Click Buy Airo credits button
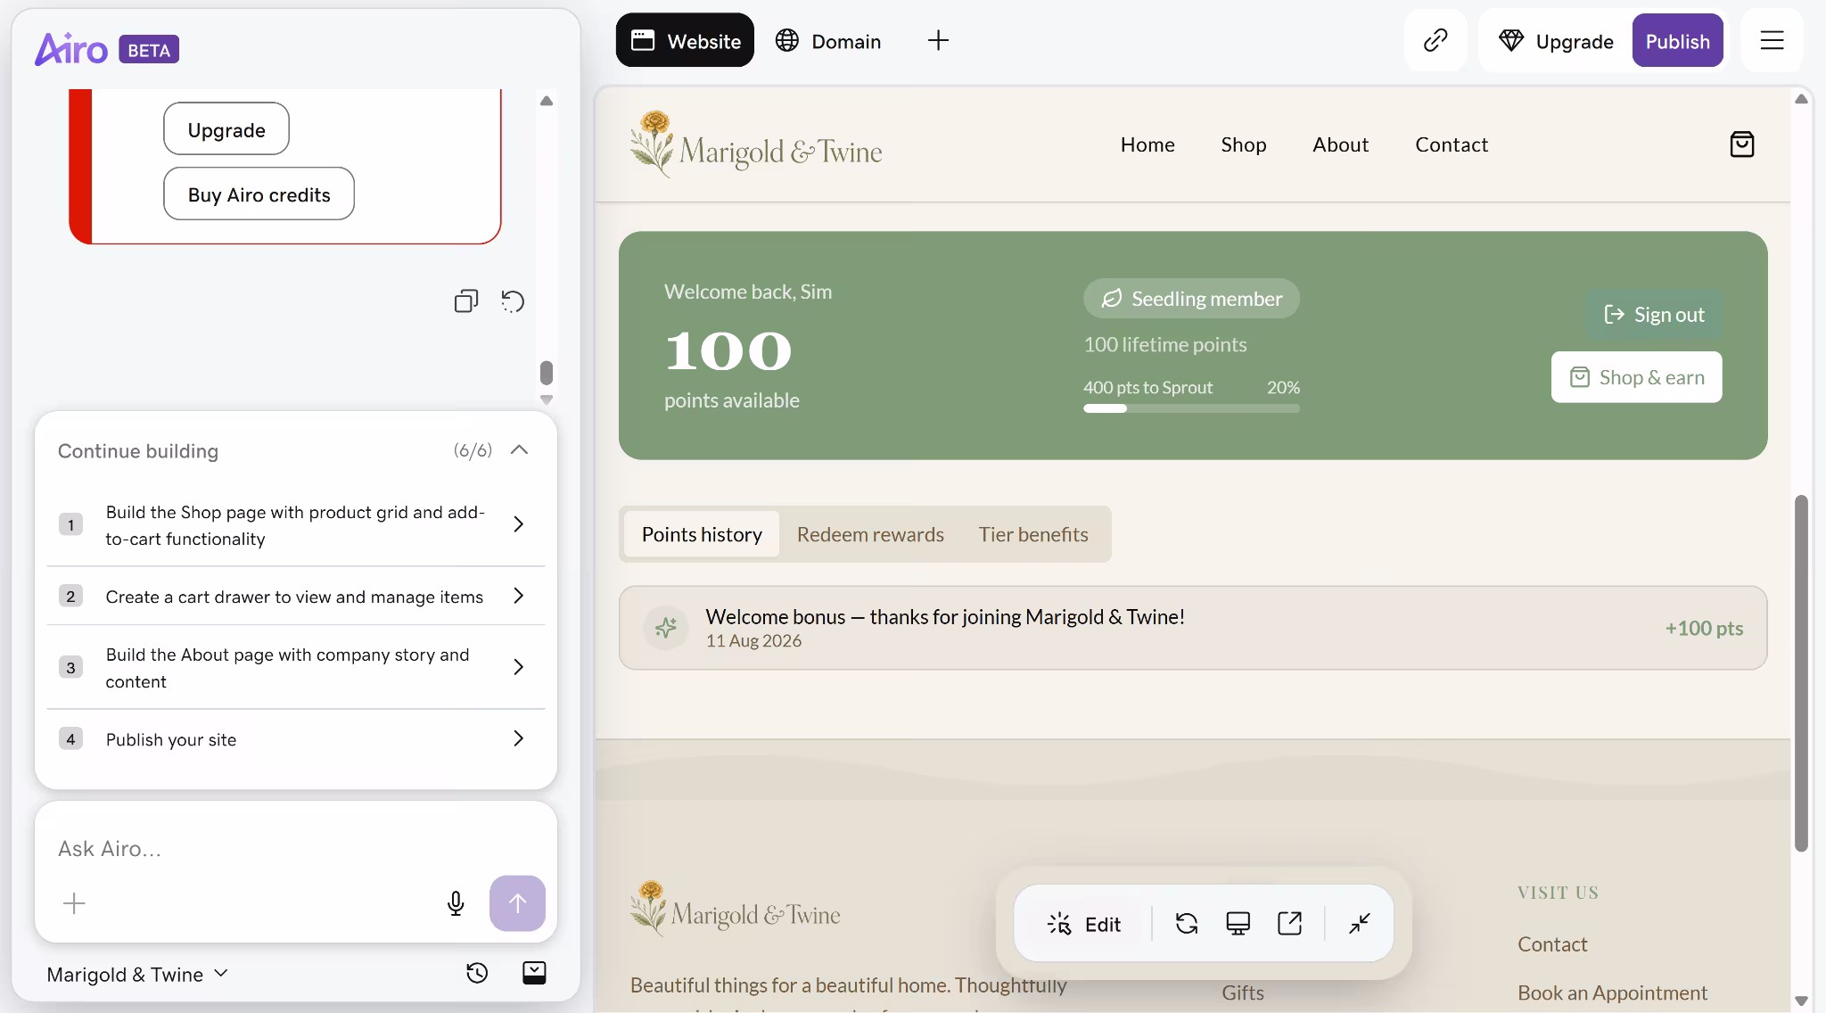This screenshot has width=1826, height=1013. (x=259, y=194)
